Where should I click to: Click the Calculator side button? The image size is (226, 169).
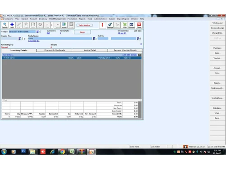coord(217,108)
